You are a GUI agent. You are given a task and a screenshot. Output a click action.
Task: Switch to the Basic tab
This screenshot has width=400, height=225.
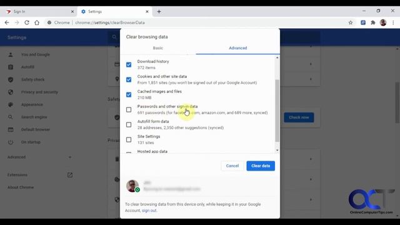pos(158,48)
